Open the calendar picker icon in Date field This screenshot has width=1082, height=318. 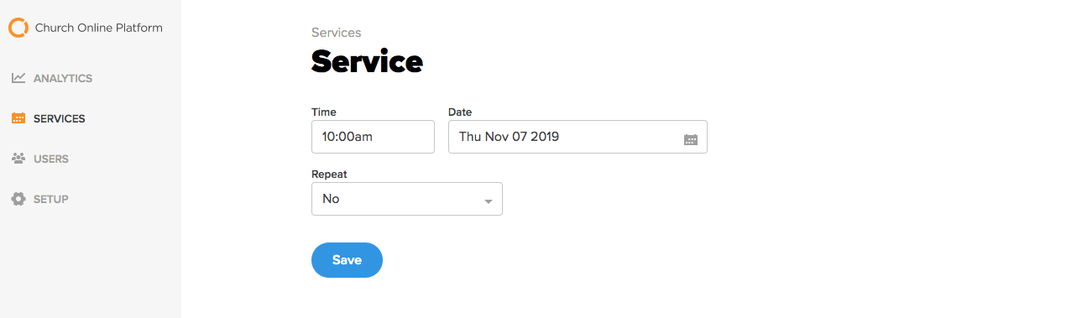(691, 139)
